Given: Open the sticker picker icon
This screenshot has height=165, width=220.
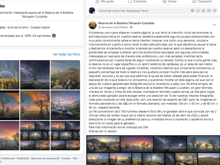Looking at the screenshot, I should coord(215,10).
